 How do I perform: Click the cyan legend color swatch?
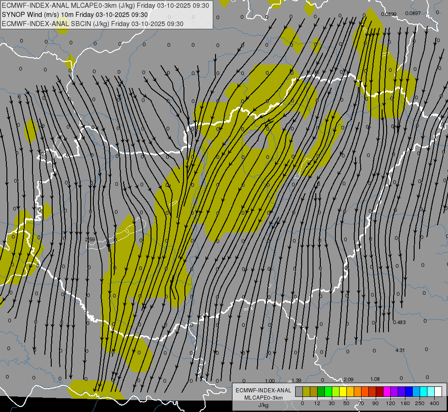click(423, 391)
